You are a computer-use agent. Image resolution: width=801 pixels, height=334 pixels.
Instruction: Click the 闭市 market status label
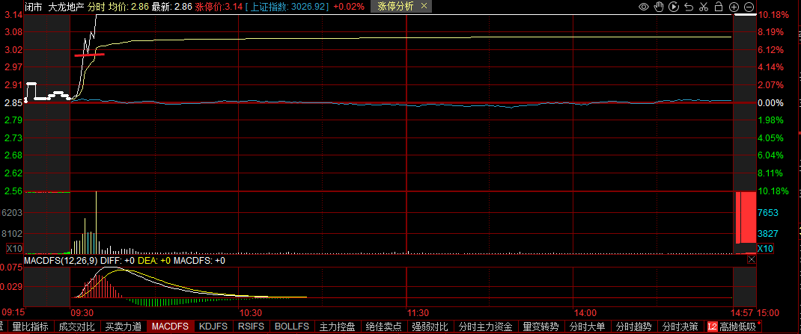coord(34,7)
